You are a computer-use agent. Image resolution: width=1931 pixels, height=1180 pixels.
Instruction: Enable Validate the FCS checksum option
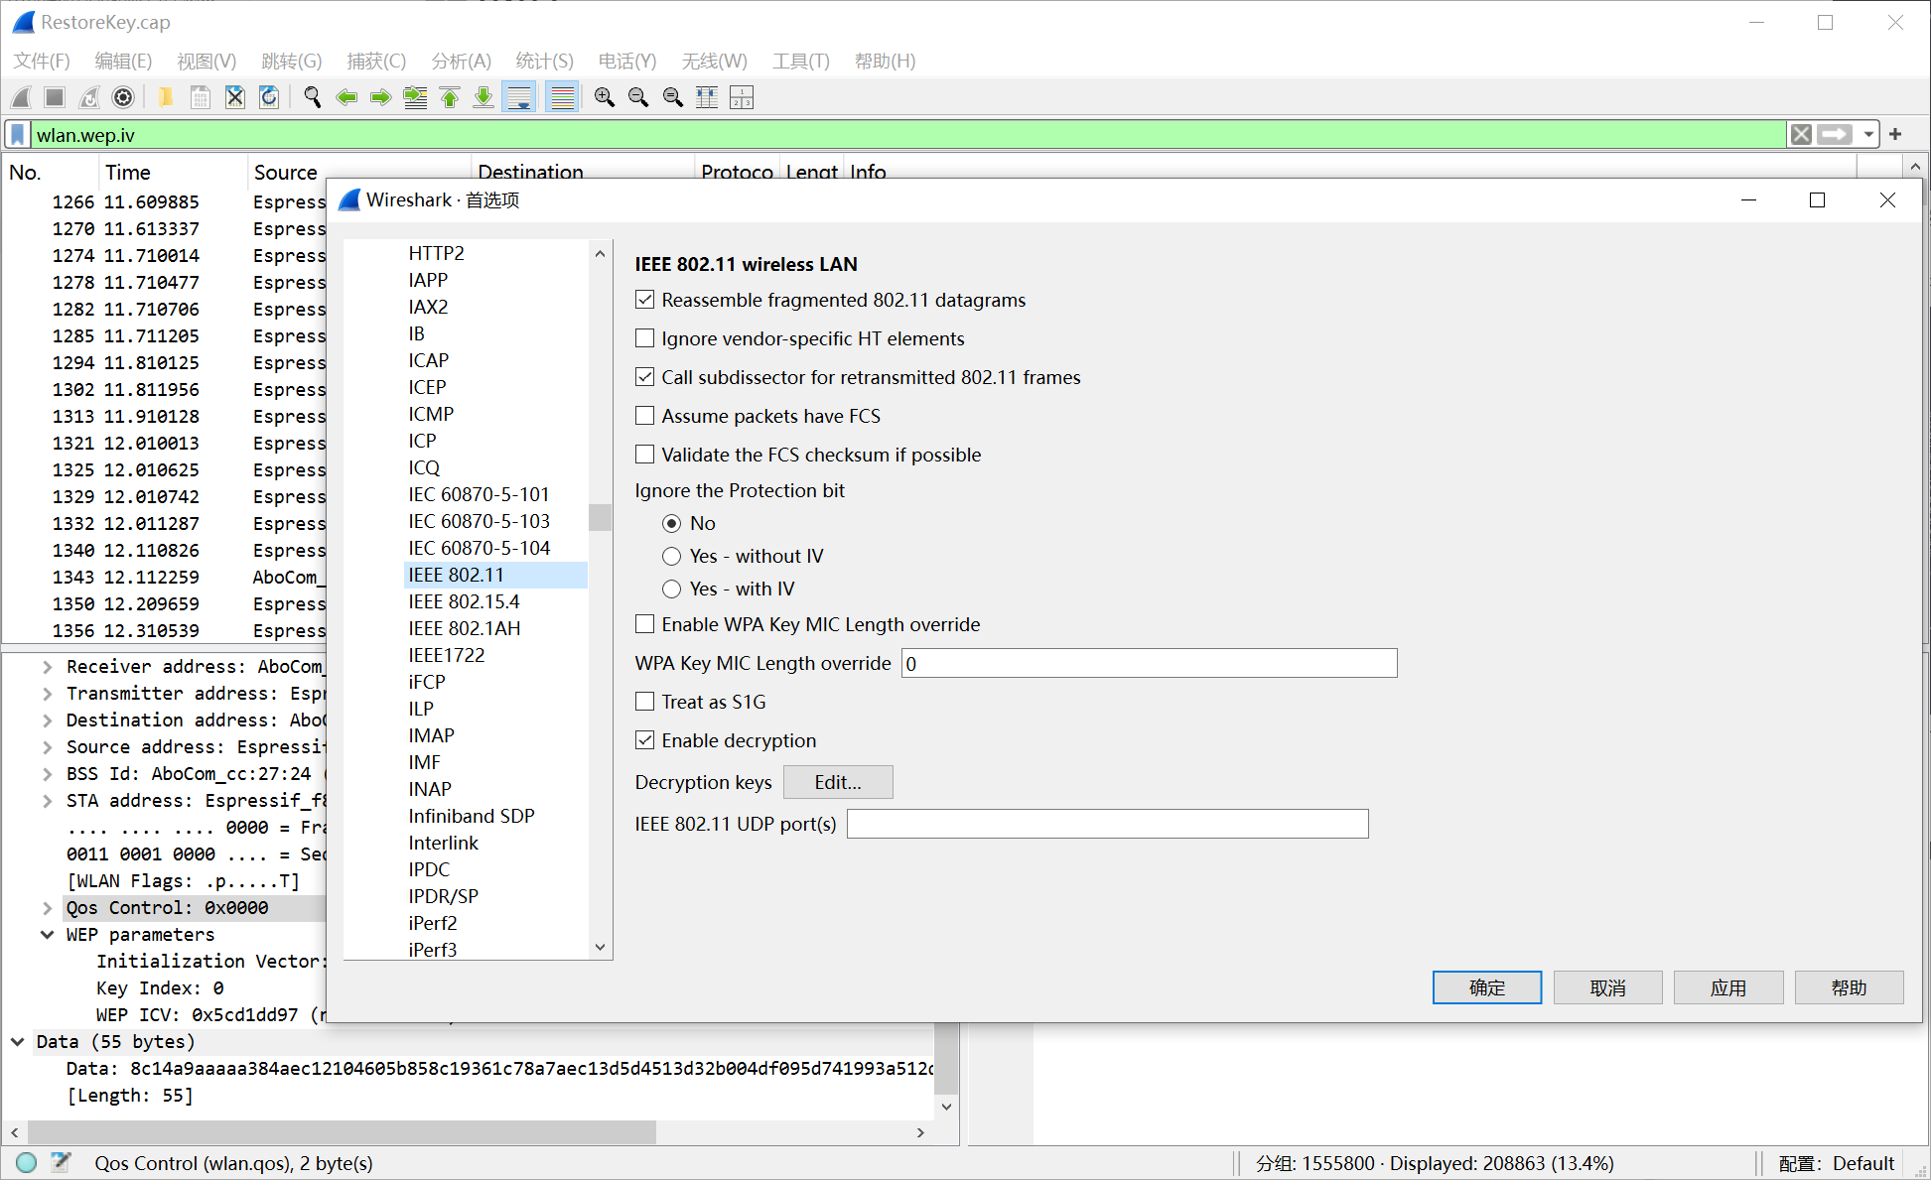(645, 455)
